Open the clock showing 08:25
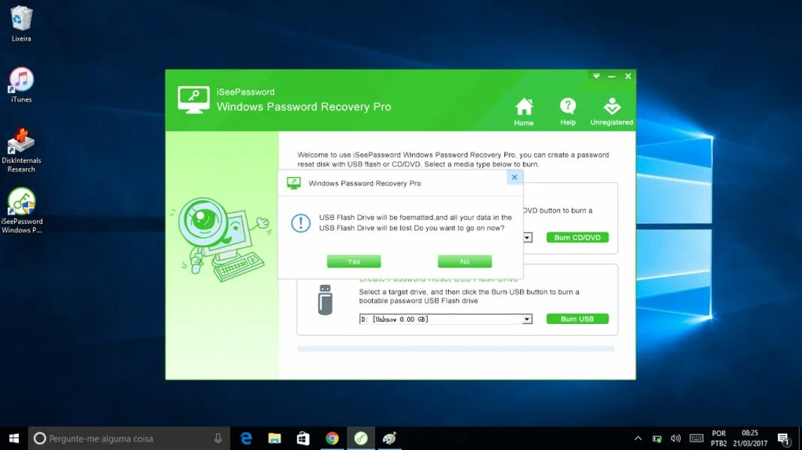 749,438
